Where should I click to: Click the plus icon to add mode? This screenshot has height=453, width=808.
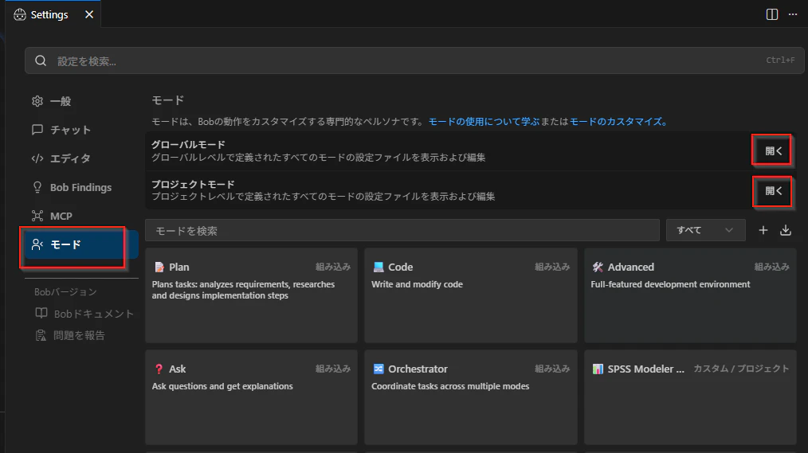pyautogui.click(x=763, y=230)
